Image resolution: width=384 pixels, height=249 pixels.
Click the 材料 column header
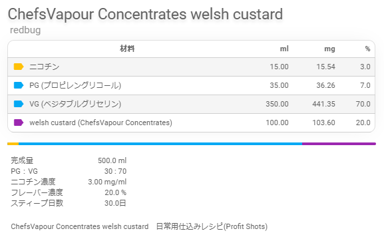click(127, 49)
